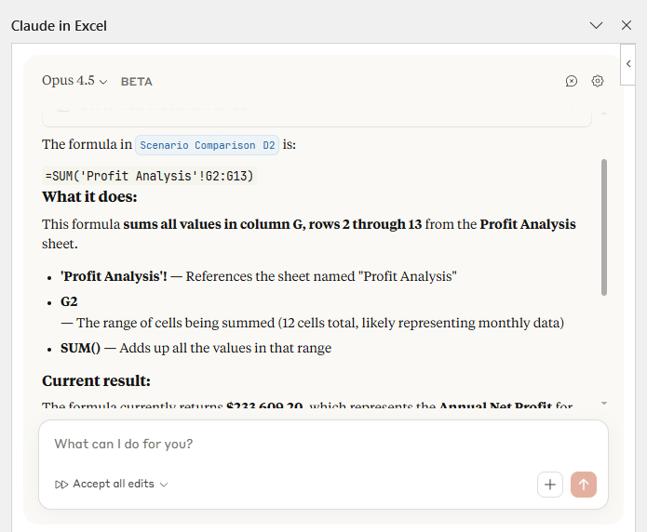Open Claude settings via the gear icon
The width and height of the screenshot is (647, 532).
(598, 81)
